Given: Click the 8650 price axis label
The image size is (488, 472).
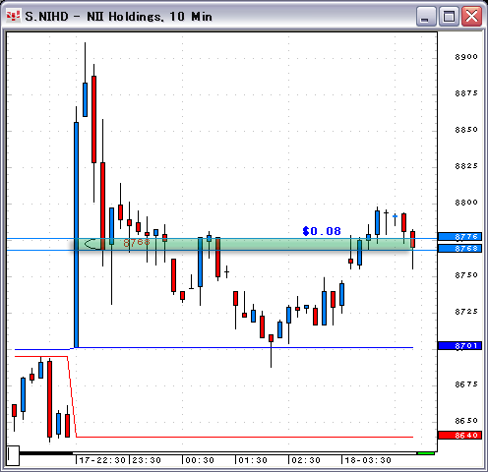Looking at the screenshot, I should point(466,421).
